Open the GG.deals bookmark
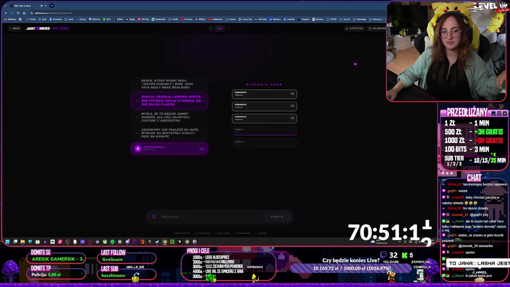Screen dimensions: 510x287 261,19
